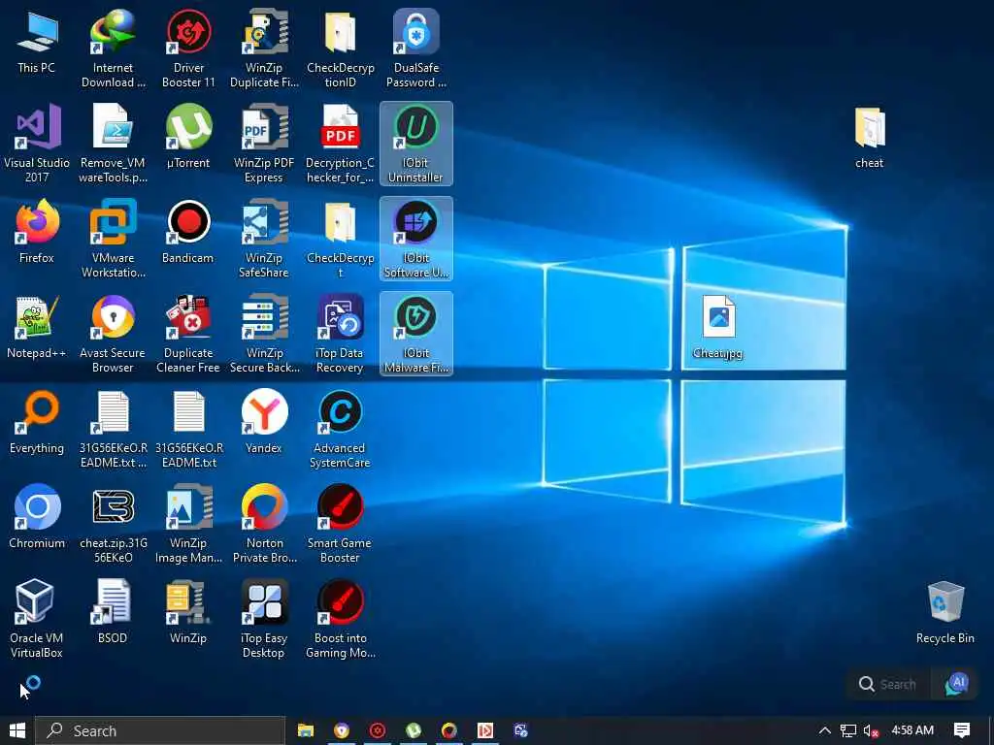Select the Boost into Gaming Mode shortcut

(x=340, y=618)
